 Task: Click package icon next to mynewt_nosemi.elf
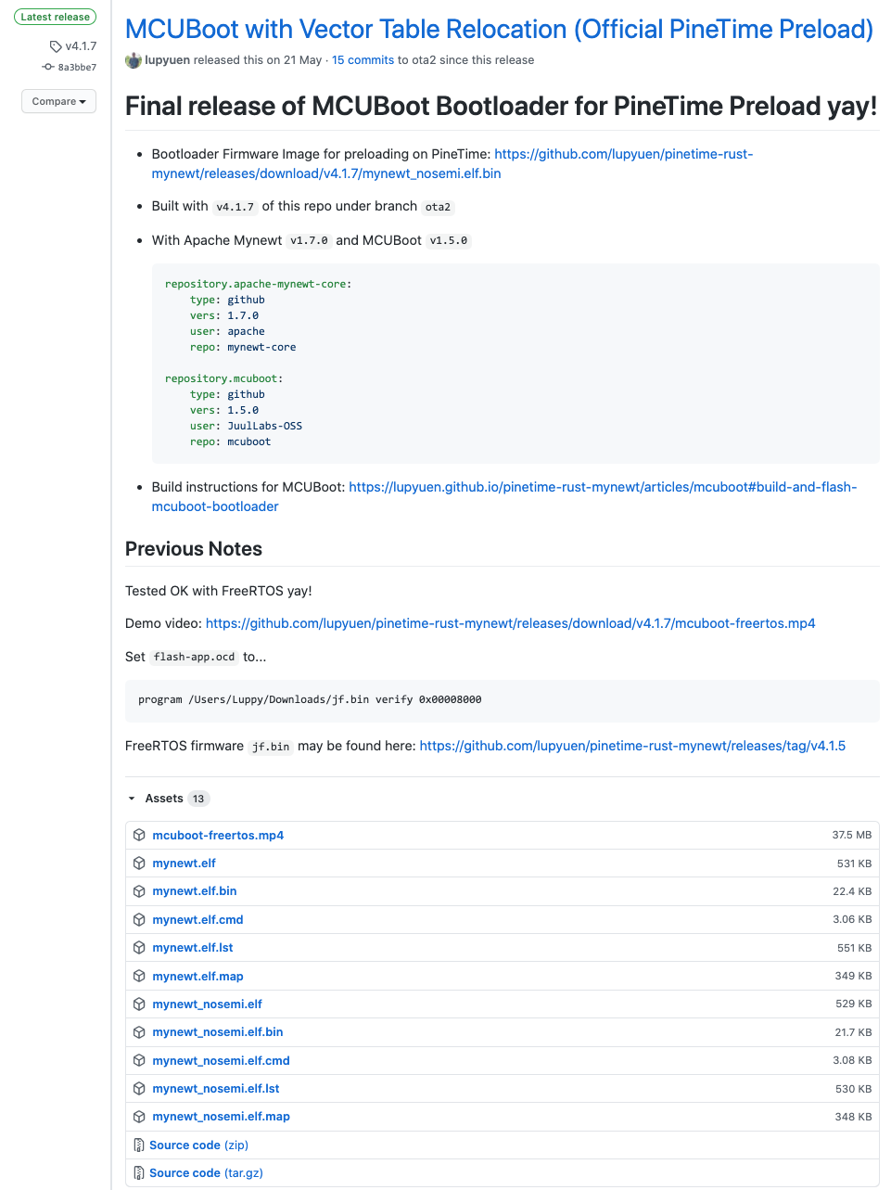pos(139,1004)
